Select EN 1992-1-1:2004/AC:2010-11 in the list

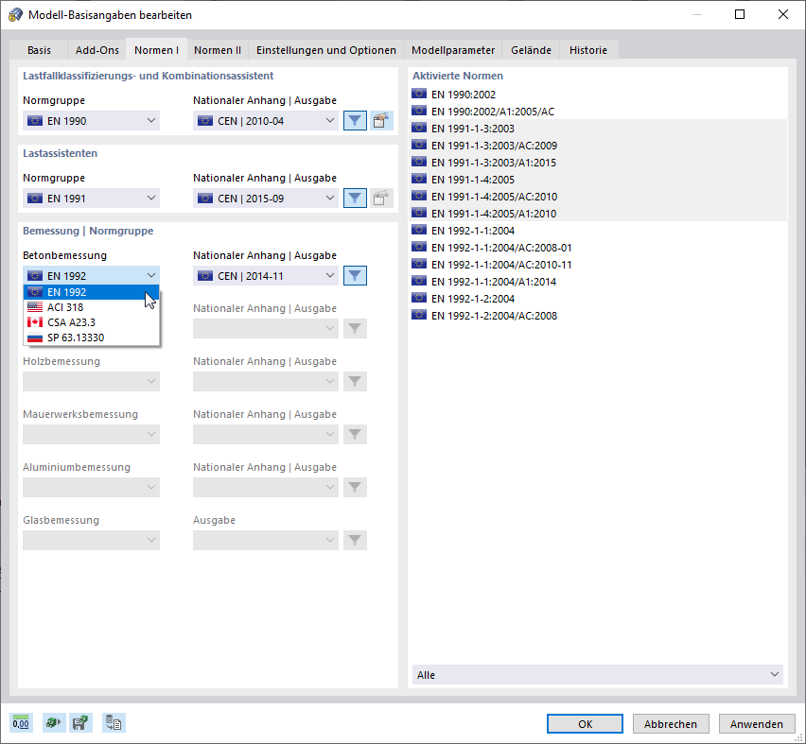click(598, 265)
